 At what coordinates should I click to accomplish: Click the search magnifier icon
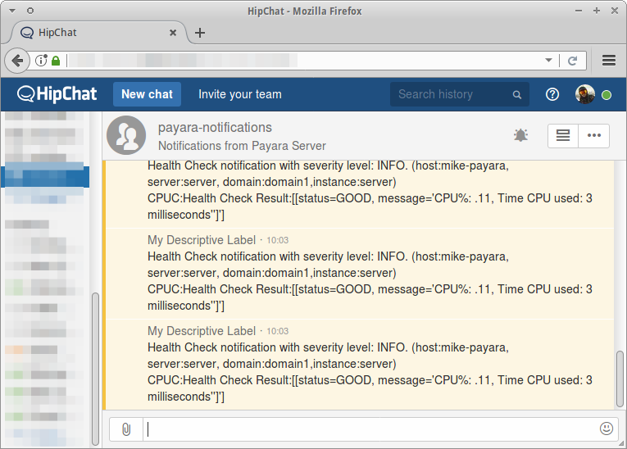[x=517, y=95]
